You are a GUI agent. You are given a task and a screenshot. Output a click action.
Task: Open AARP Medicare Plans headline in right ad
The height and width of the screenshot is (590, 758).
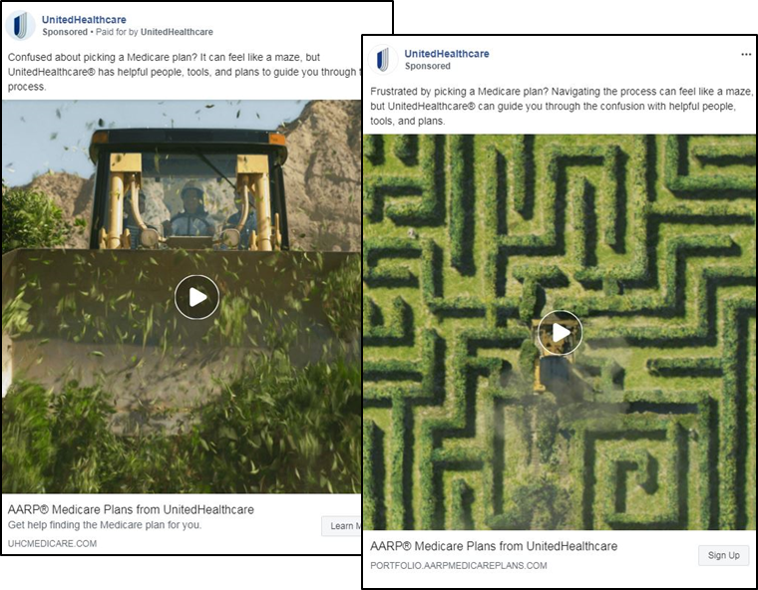pyautogui.click(x=494, y=546)
